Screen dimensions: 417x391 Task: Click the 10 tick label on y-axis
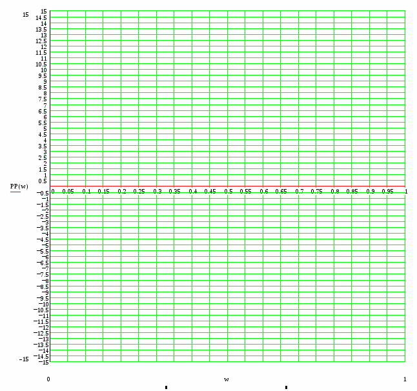[44, 70]
